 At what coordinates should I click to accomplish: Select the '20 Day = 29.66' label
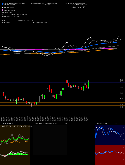(x=10, y=4)
